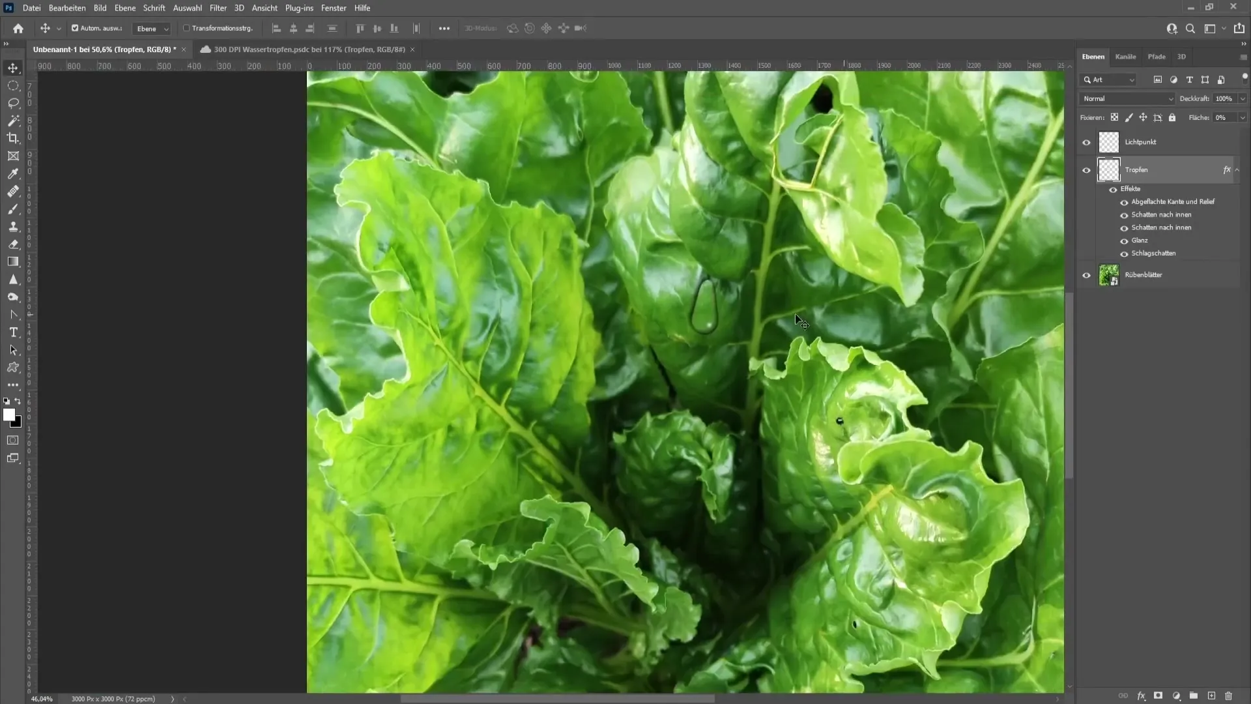Open the Fläche fill dropdown arrow
1251x704 pixels.
click(1243, 117)
